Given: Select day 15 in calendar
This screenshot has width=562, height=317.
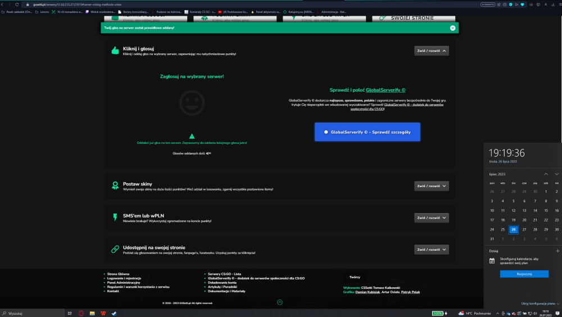Looking at the screenshot, I should 546,211.
